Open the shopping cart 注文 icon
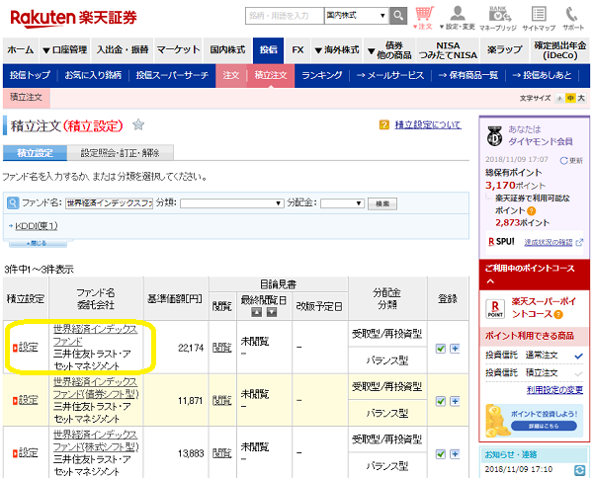Image resolution: width=593 pixels, height=478 pixels. pos(424,18)
